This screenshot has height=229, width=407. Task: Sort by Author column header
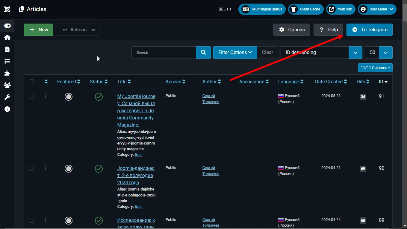(x=212, y=82)
